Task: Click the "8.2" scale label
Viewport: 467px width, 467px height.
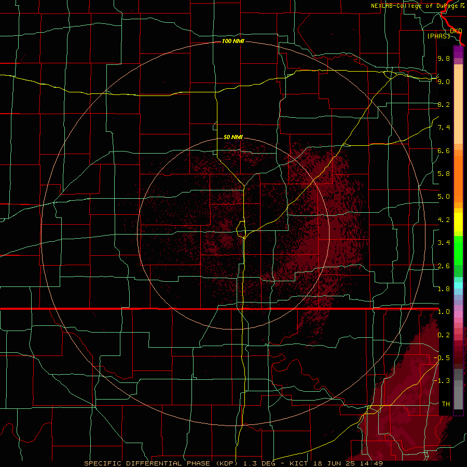Action: coord(444,104)
